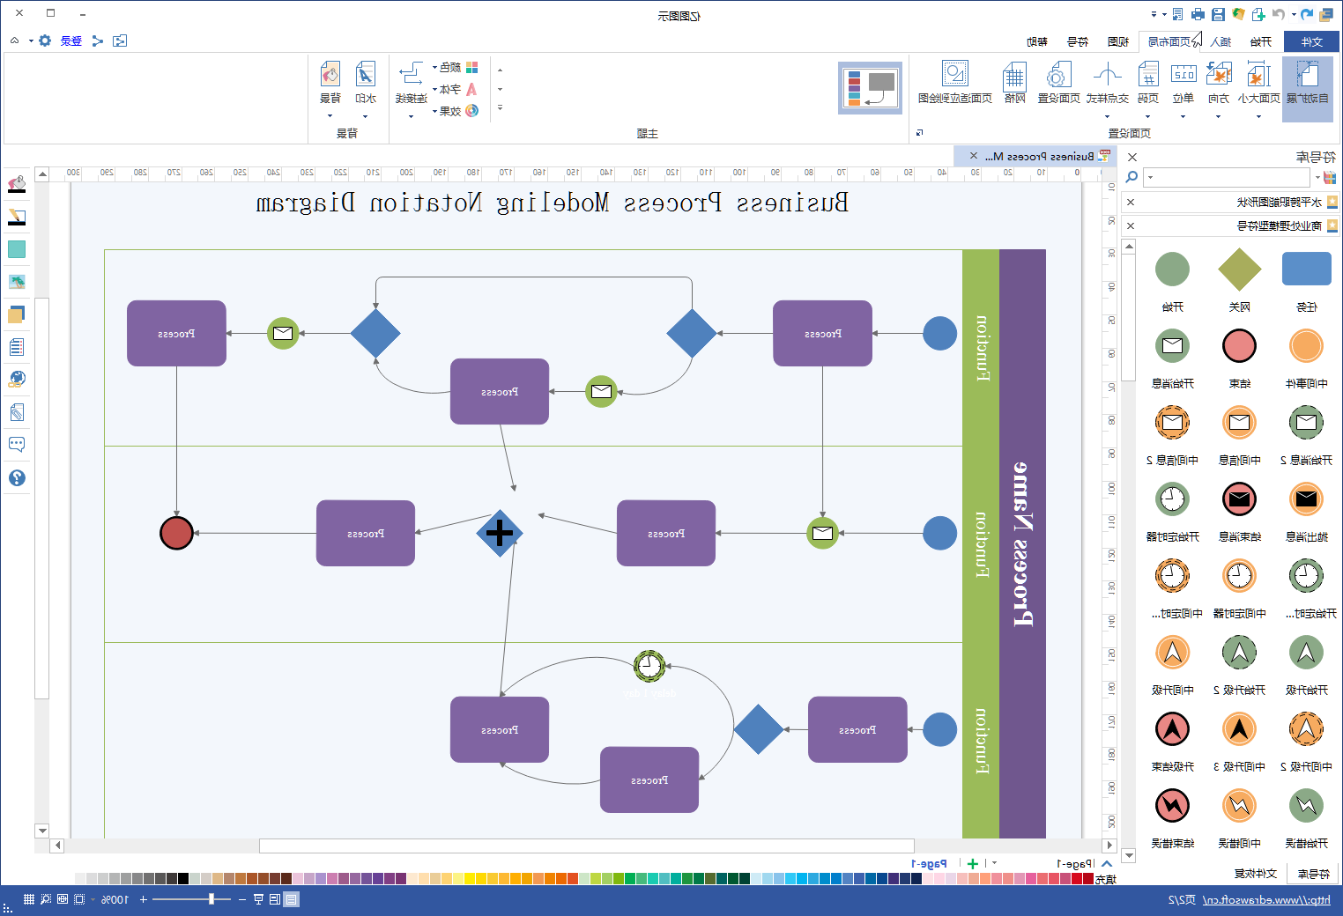This screenshot has height=916, width=1343.
Task: Switch to the 开始 home tab
Action: (1261, 41)
